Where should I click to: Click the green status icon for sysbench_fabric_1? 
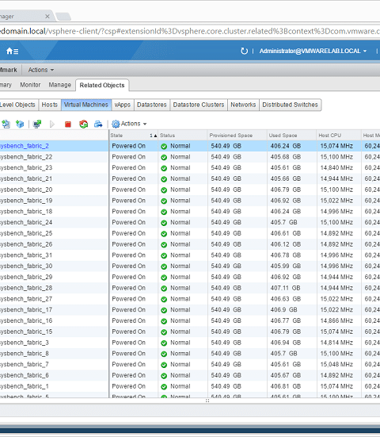(x=164, y=386)
